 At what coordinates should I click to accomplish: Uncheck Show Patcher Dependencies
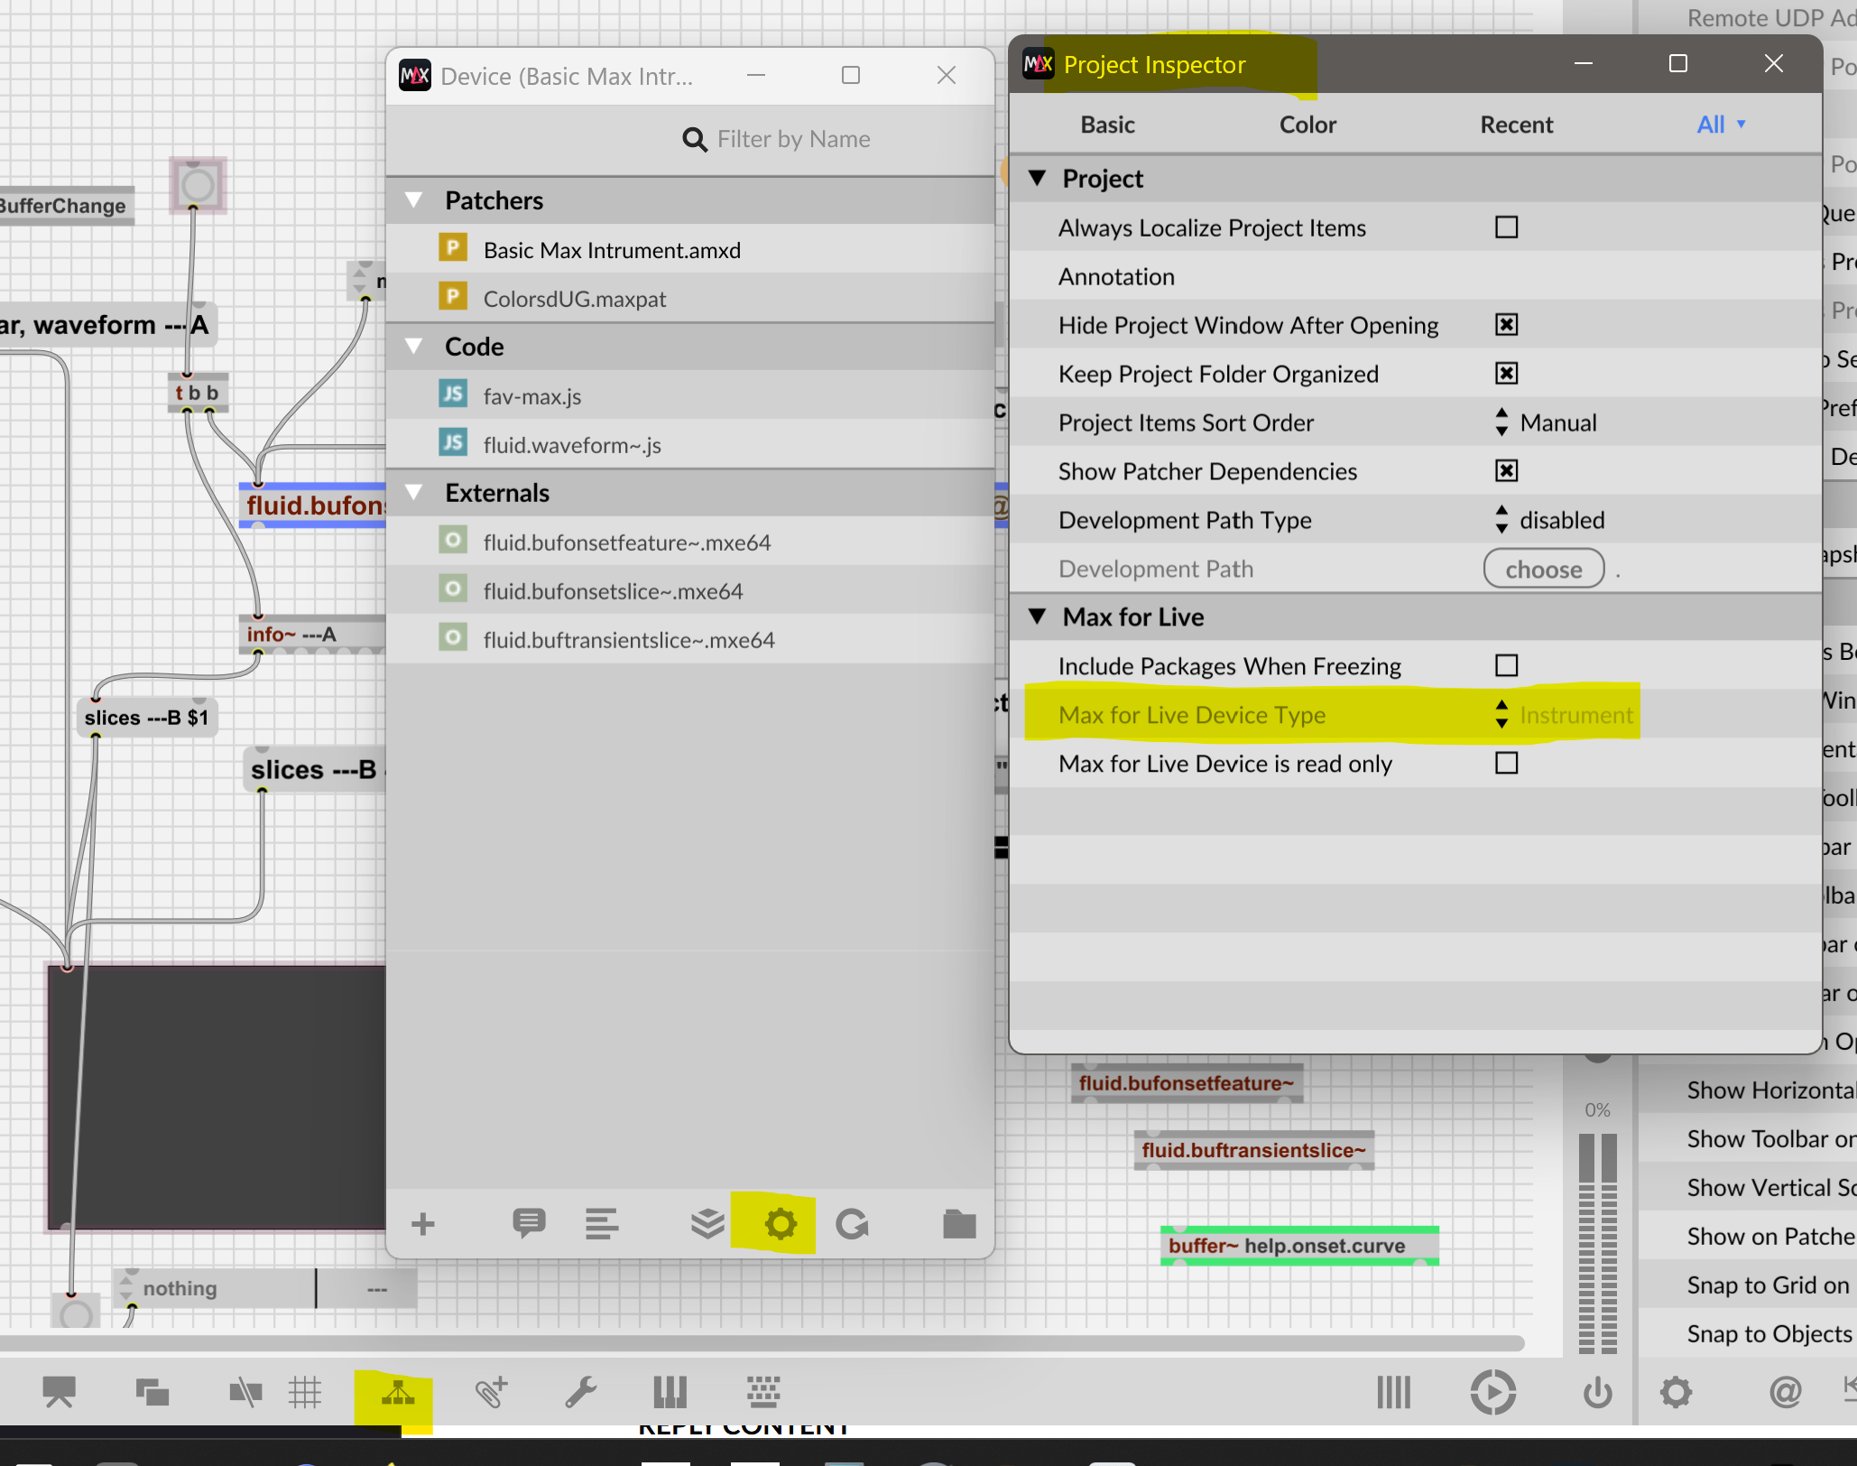click(1506, 470)
